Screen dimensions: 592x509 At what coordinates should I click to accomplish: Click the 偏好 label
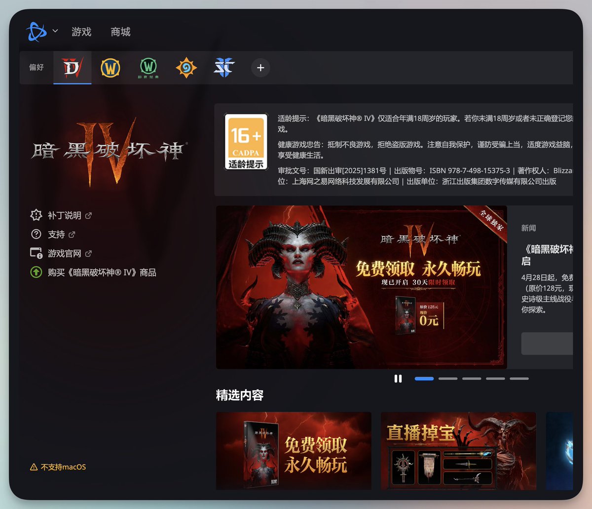tap(37, 67)
